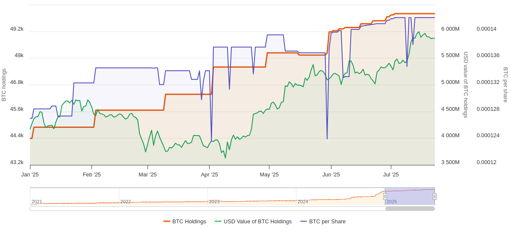Click the "USD value of BTC holdings" axis title
The height and width of the screenshot is (228, 511).
tap(466, 85)
